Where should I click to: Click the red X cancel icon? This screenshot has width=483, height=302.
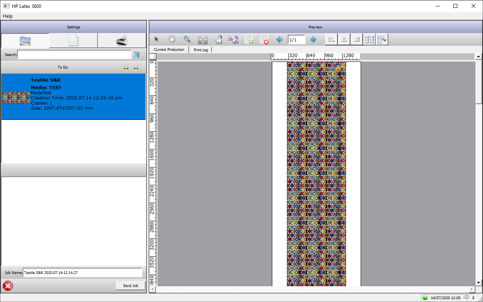click(7, 285)
